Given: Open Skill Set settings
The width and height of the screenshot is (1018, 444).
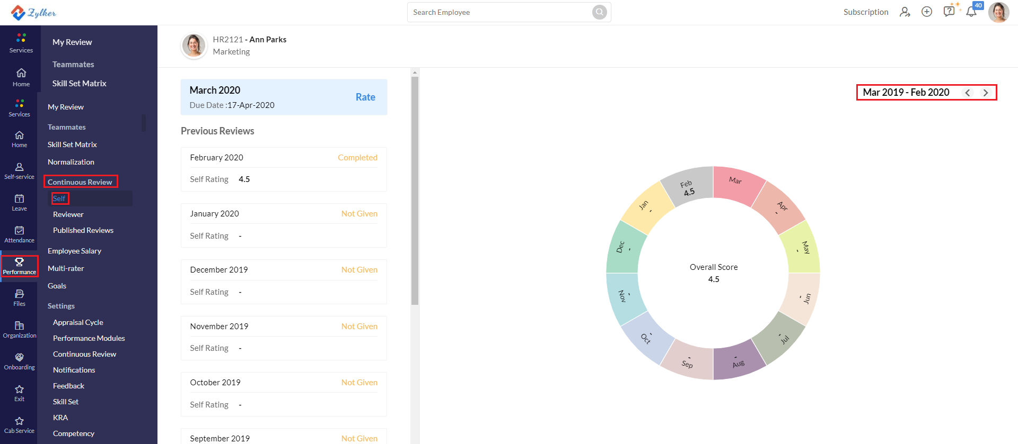Looking at the screenshot, I should pos(66,402).
